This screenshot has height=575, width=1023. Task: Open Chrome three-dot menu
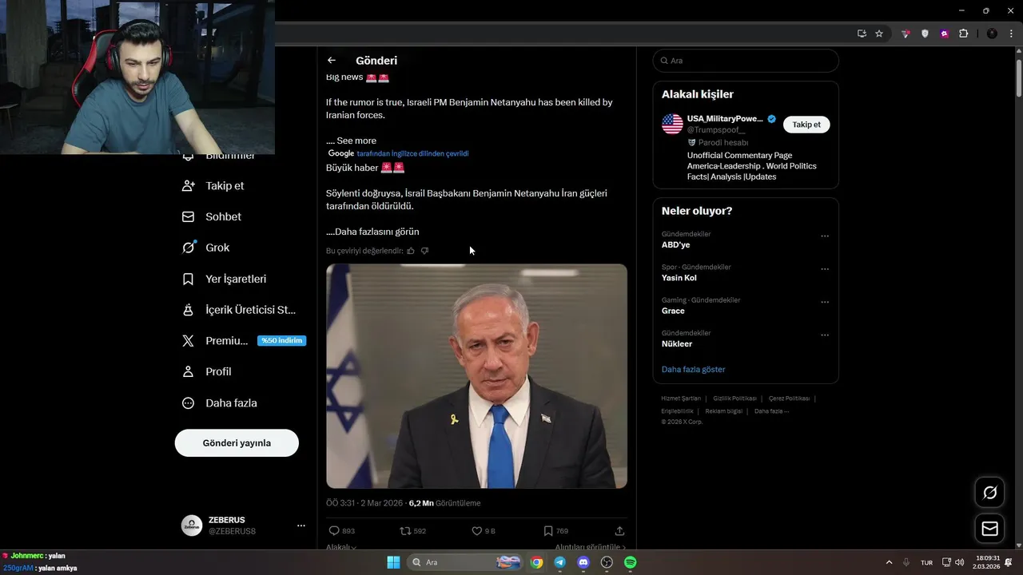1011,34
